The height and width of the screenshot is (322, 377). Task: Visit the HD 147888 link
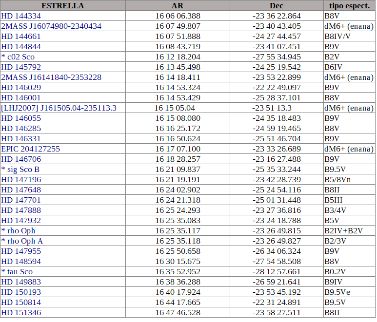point(21,210)
